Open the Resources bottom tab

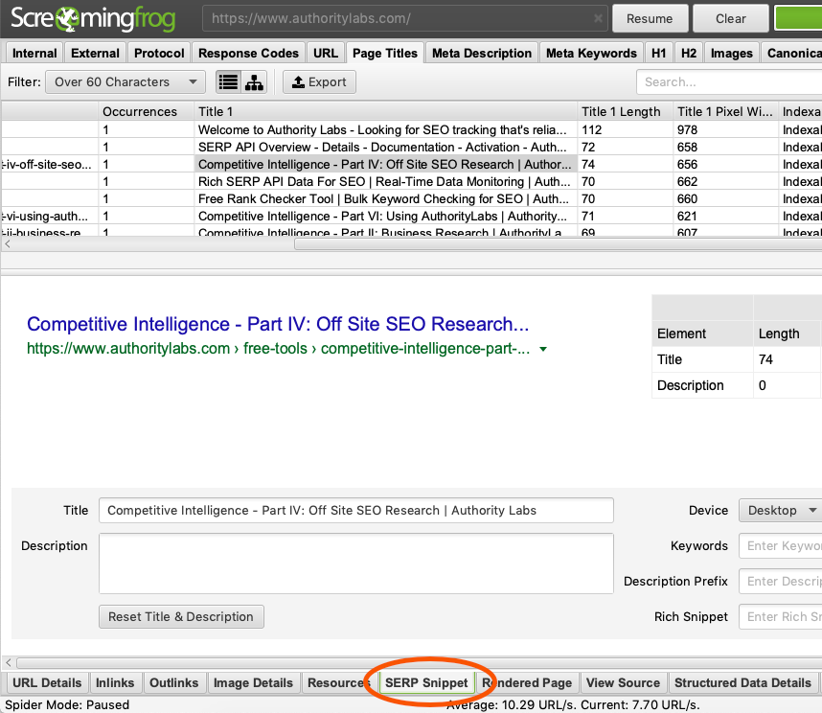click(x=338, y=682)
